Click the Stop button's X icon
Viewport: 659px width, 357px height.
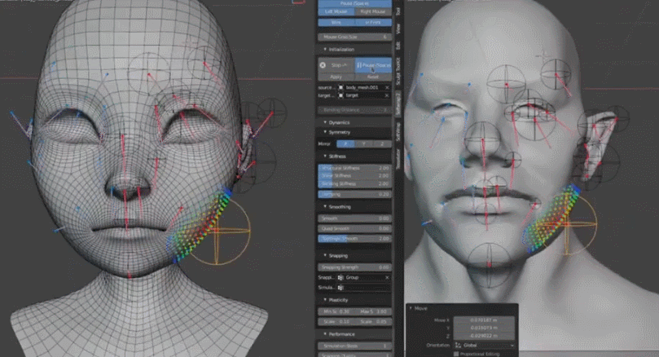pos(323,65)
